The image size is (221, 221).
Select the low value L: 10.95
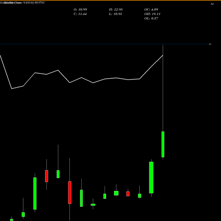click(115, 14)
